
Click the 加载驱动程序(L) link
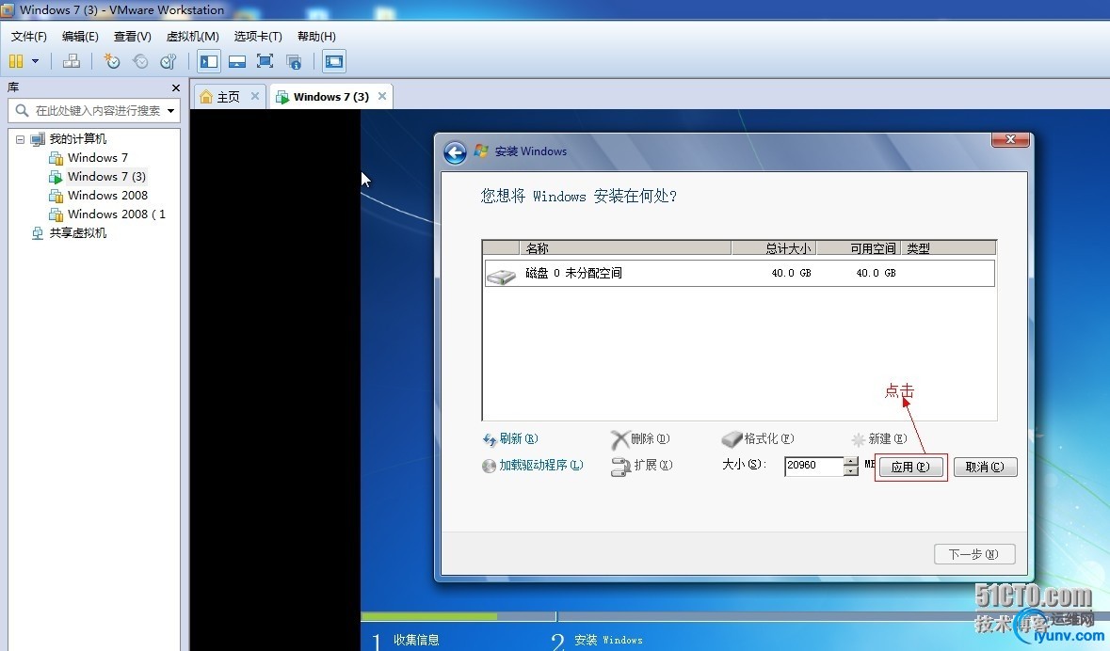tap(533, 465)
